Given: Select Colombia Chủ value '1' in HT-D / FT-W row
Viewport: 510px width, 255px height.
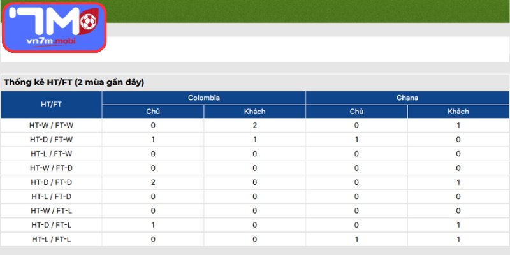Looking at the screenshot, I should coord(153,140).
